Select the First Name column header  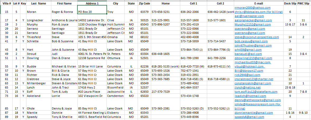(64, 4)
